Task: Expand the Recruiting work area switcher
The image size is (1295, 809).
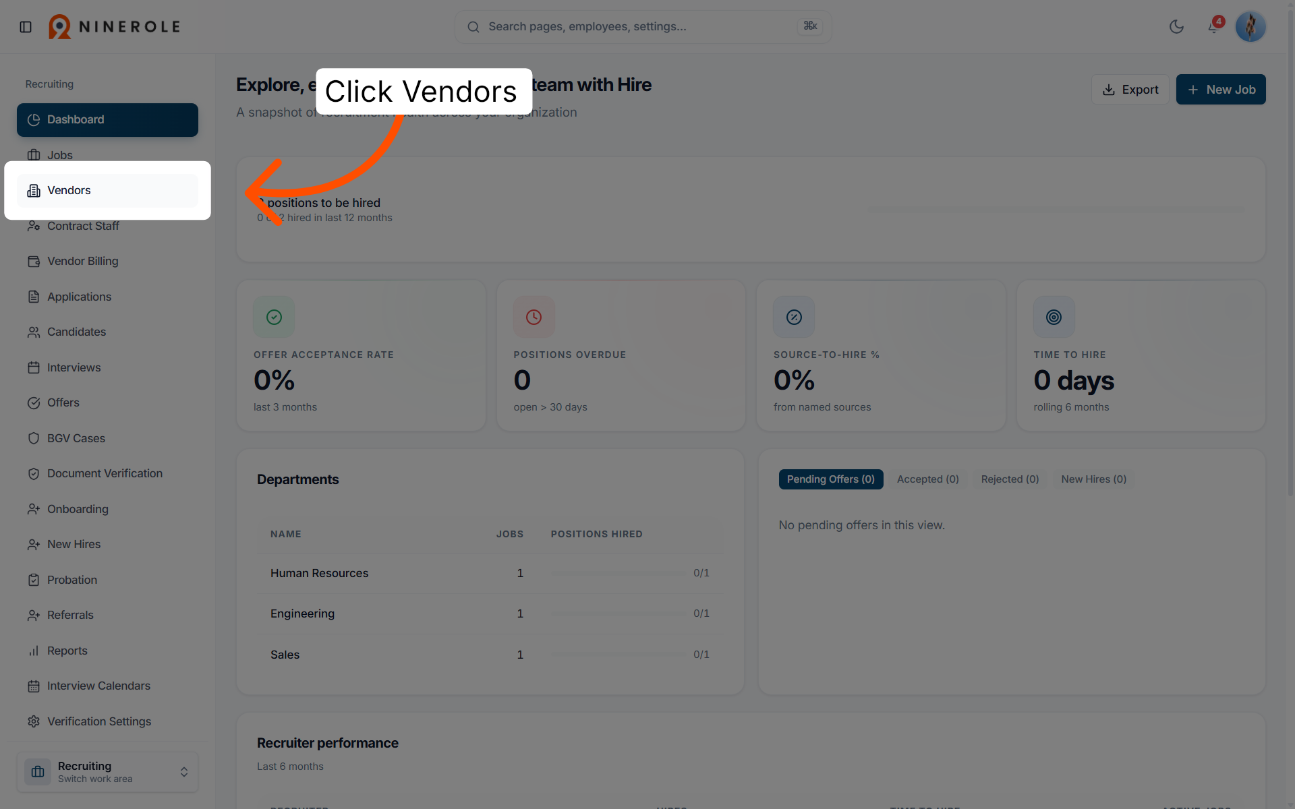Action: point(107,772)
